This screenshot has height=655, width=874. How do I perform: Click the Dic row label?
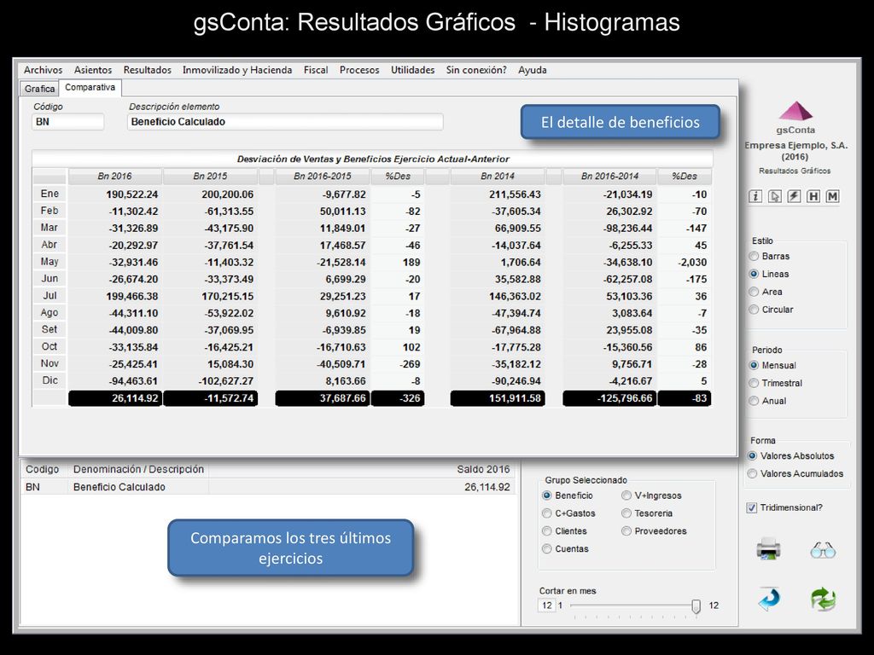tap(50, 380)
